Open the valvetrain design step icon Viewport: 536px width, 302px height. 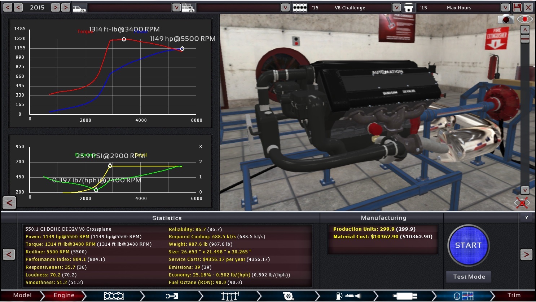coord(230,296)
